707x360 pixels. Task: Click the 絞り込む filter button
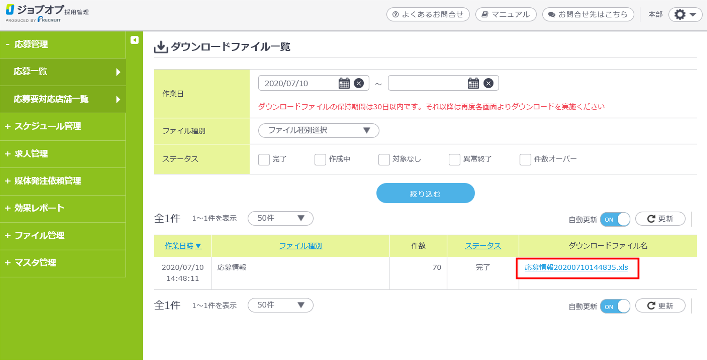point(425,193)
